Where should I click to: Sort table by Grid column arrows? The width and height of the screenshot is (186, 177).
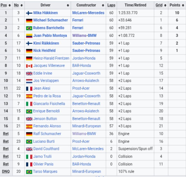pos(165,5)
